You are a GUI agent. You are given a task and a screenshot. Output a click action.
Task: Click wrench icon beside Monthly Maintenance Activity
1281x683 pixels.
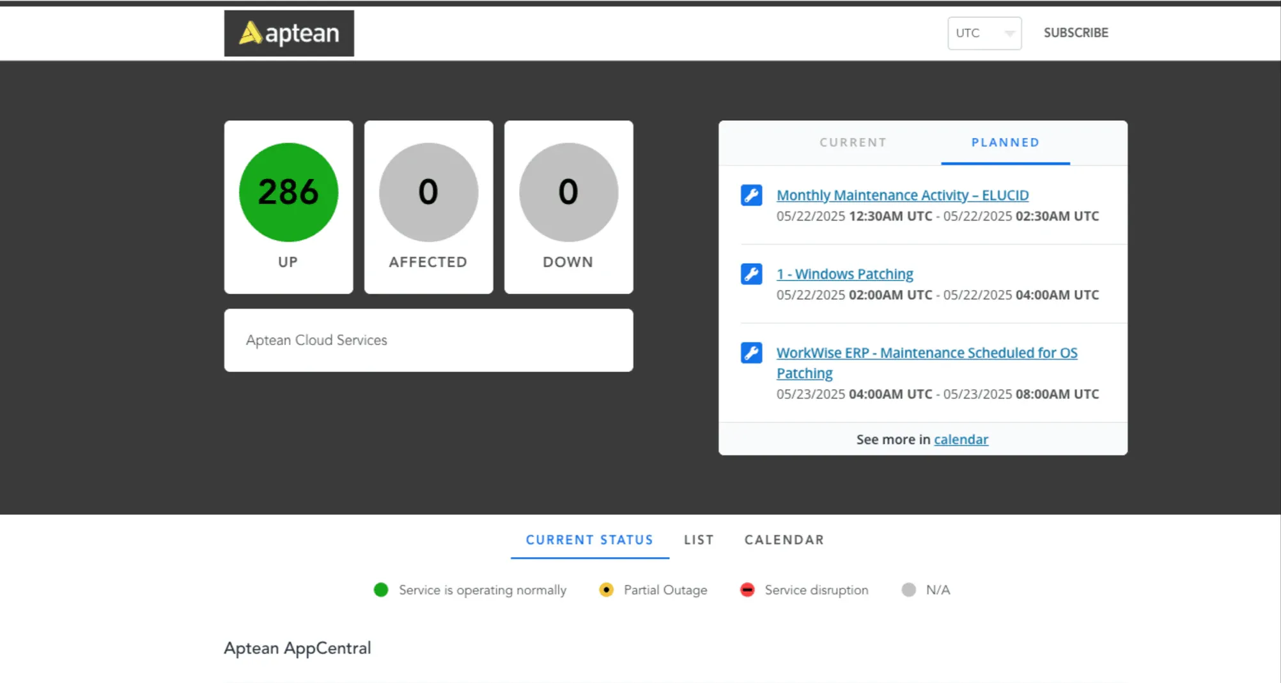pyautogui.click(x=751, y=195)
